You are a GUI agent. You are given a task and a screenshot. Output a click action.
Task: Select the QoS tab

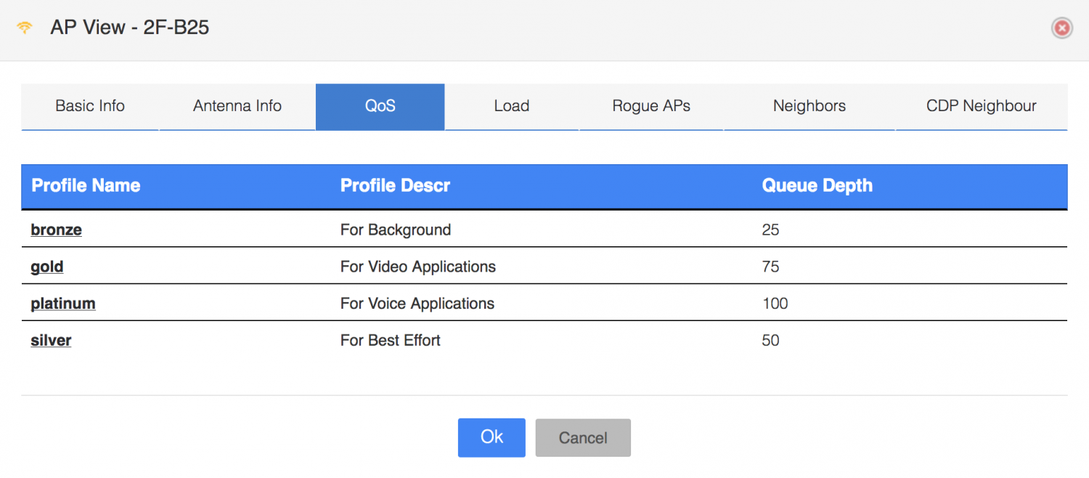point(380,106)
